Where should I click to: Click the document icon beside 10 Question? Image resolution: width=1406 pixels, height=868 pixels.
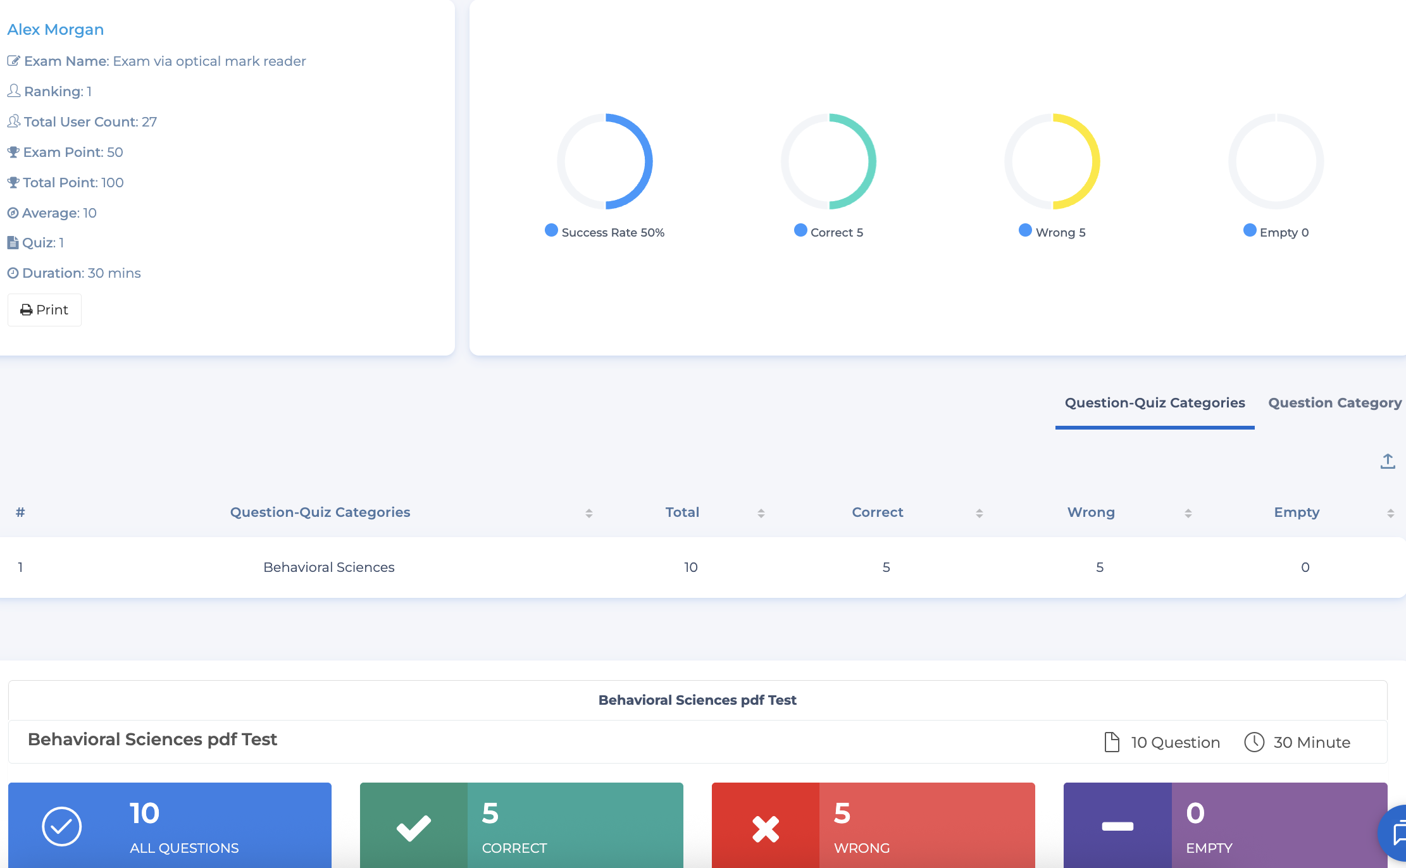(1111, 742)
